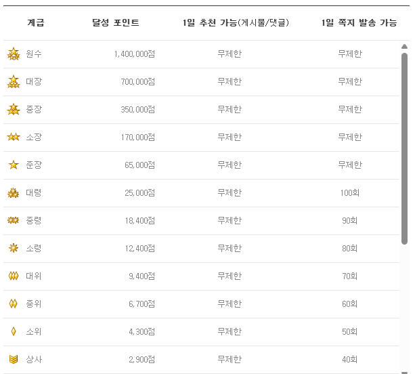Click the 원수 rank star icon
Image resolution: width=415 pixels, height=374 pixels.
pos(14,54)
